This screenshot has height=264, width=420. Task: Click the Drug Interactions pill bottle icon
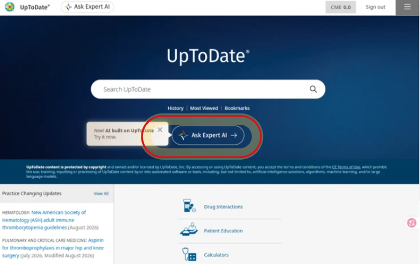tap(189, 205)
